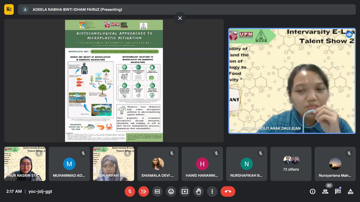Image resolution: width=360 pixels, height=202 pixels.
Task: Click ALETHEA DOLIT ANAK DALEJUAN name label
Action: (271, 128)
